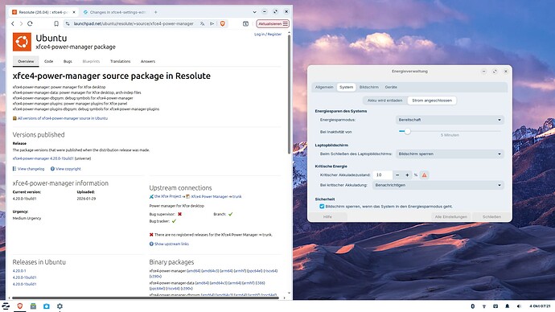Open the Energiesparmodus dropdown
The height and width of the screenshot is (312, 555).
(x=450, y=120)
